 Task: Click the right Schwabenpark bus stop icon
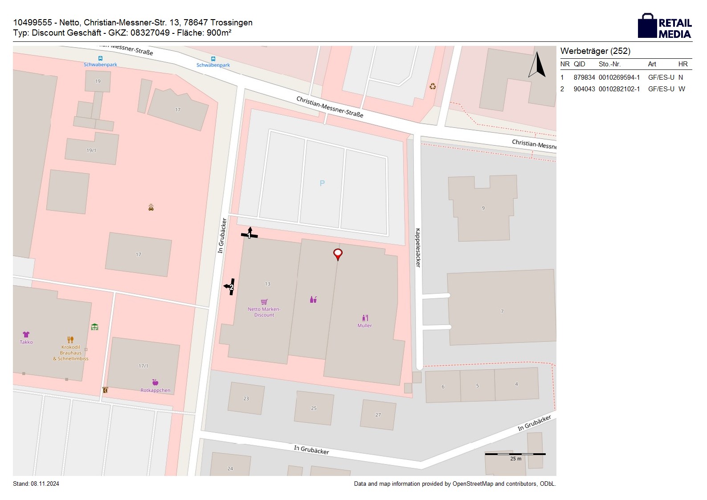click(213, 59)
